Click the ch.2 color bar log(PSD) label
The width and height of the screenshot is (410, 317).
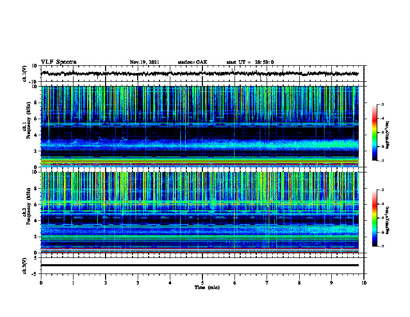(387, 220)
